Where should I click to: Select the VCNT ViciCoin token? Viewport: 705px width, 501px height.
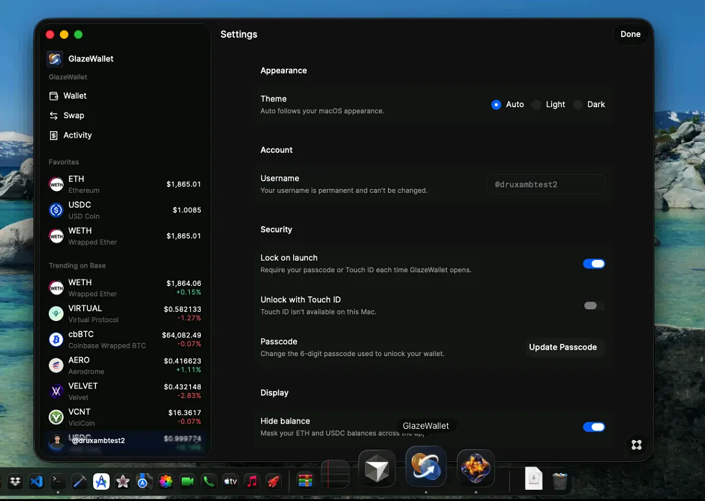[x=125, y=417]
